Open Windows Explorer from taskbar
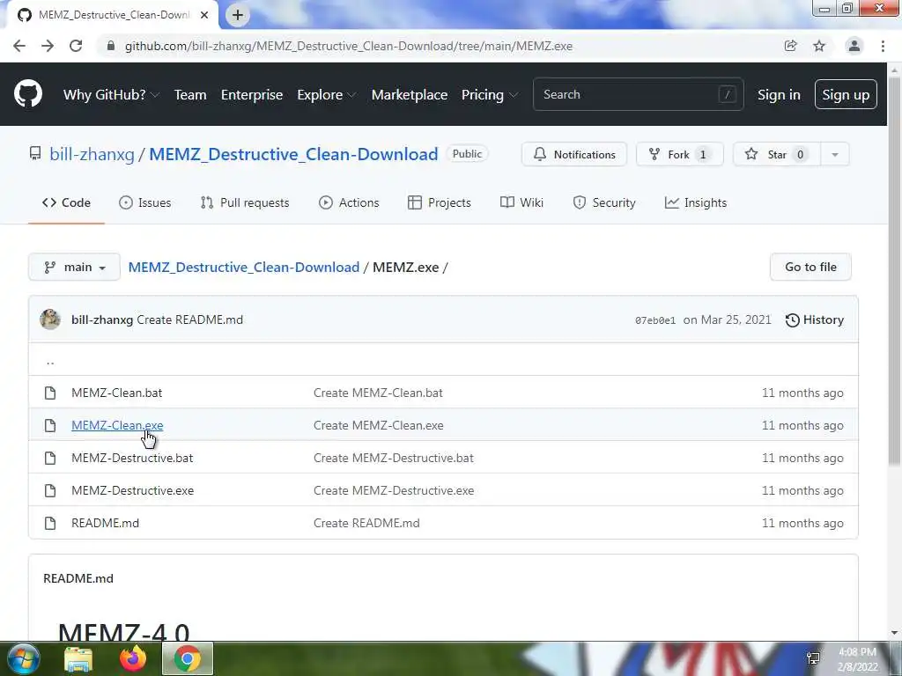The height and width of the screenshot is (676, 902). tap(78, 658)
